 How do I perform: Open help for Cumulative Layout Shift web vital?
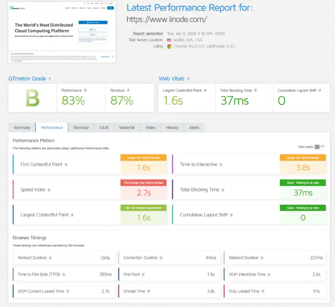point(320,91)
